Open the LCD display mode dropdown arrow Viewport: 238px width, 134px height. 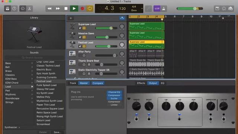click(x=142, y=9)
